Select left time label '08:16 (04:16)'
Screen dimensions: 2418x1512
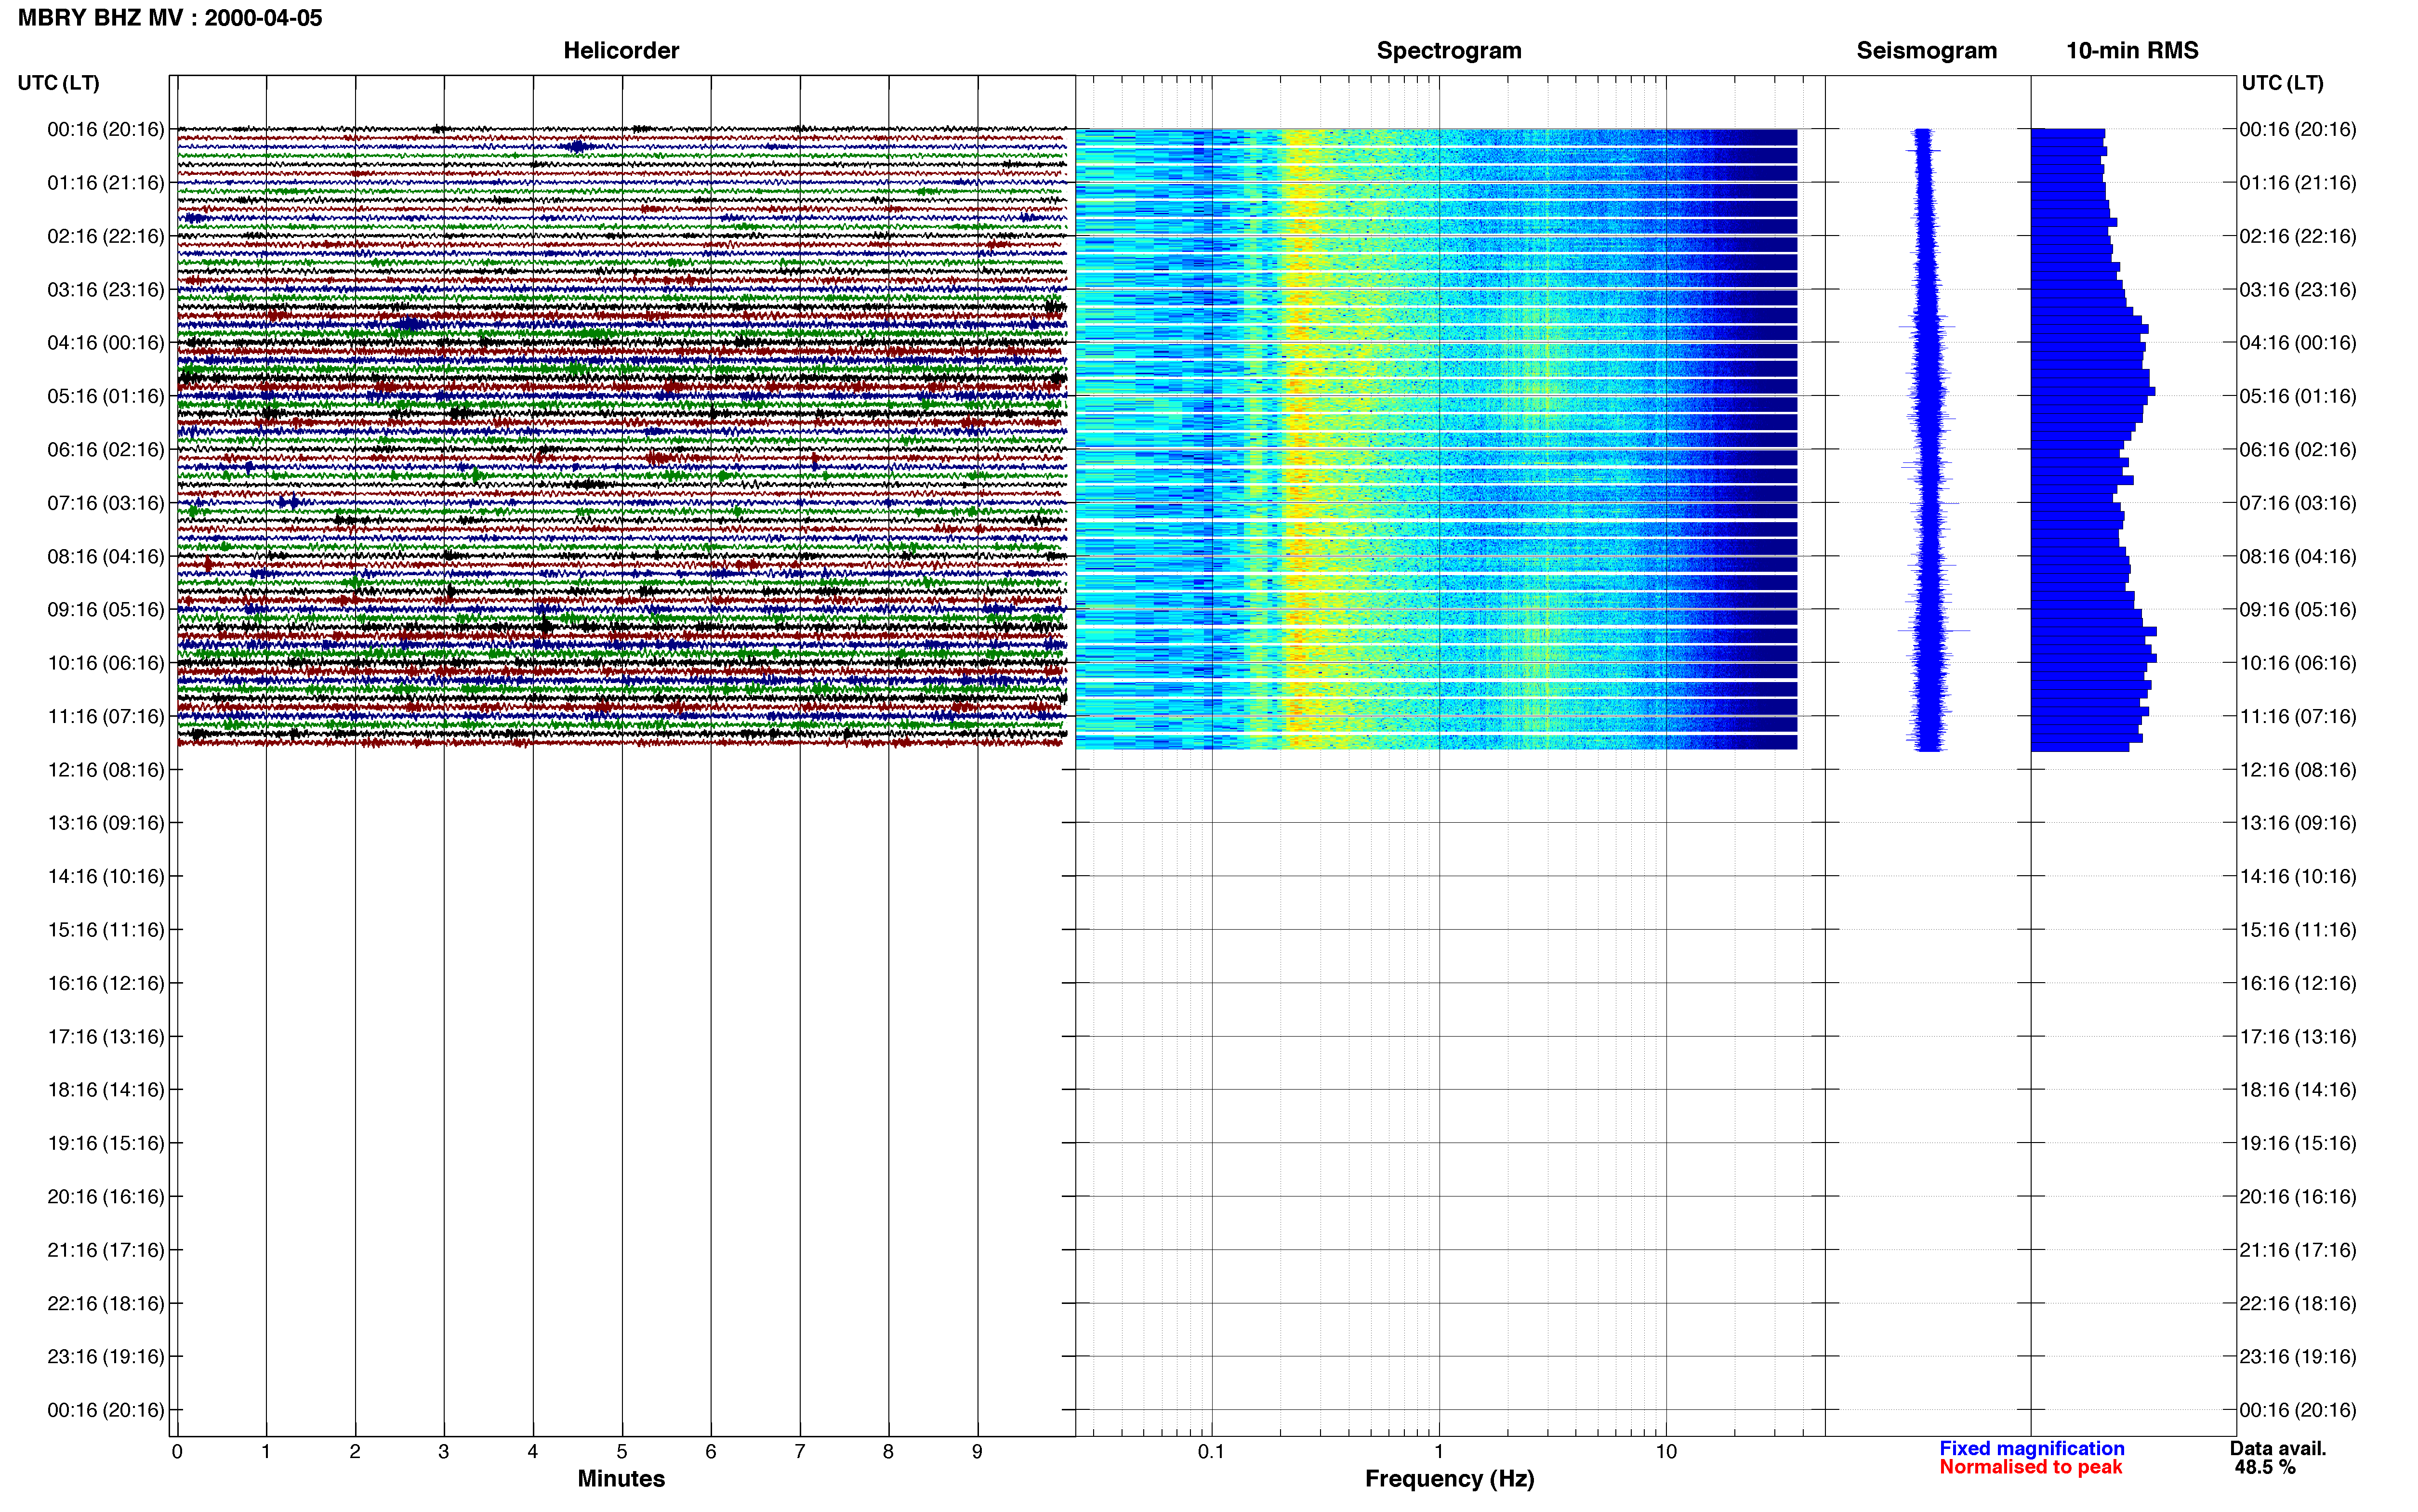coord(106,556)
